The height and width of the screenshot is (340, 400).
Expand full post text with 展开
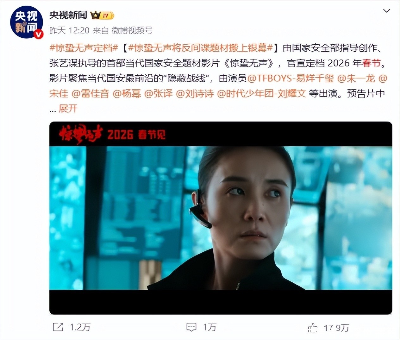click(68, 109)
